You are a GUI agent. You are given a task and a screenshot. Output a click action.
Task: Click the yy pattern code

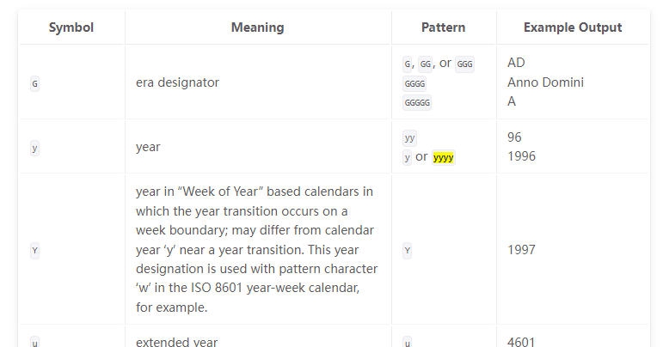coord(409,138)
